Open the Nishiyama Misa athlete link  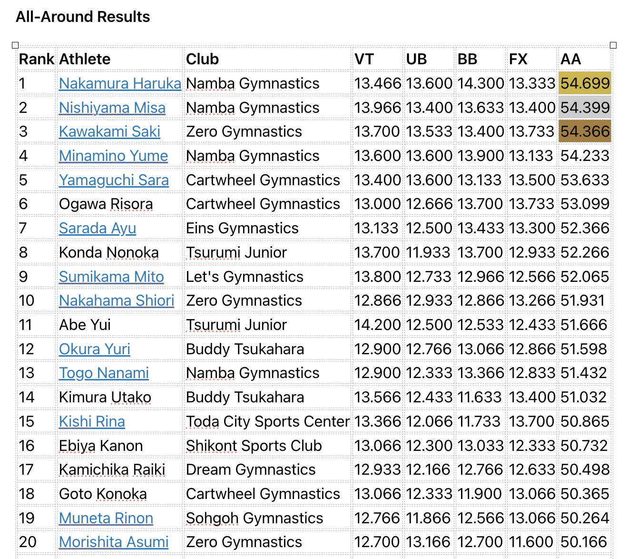tap(112, 108)
